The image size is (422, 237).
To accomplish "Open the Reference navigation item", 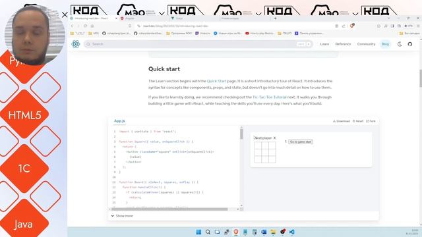I will 343,44.
